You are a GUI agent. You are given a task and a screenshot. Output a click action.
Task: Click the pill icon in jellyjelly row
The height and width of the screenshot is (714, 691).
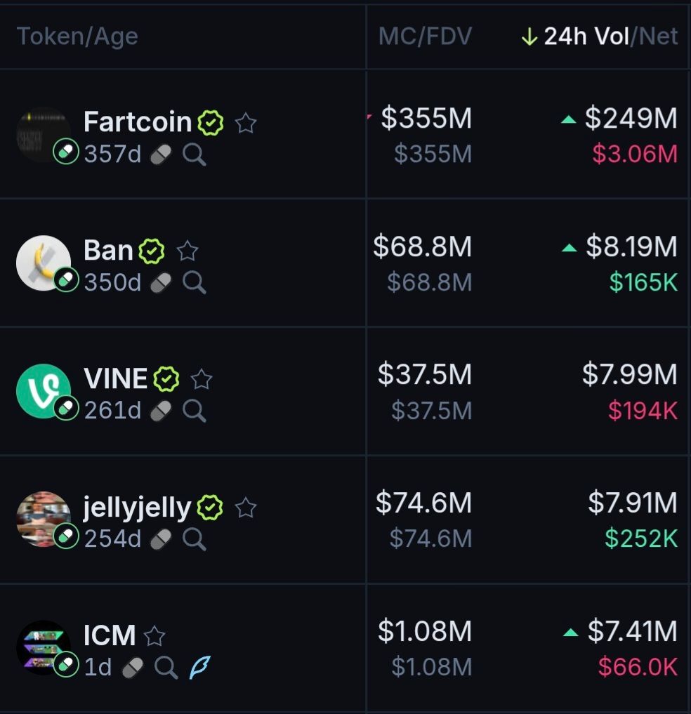point(161,538)
